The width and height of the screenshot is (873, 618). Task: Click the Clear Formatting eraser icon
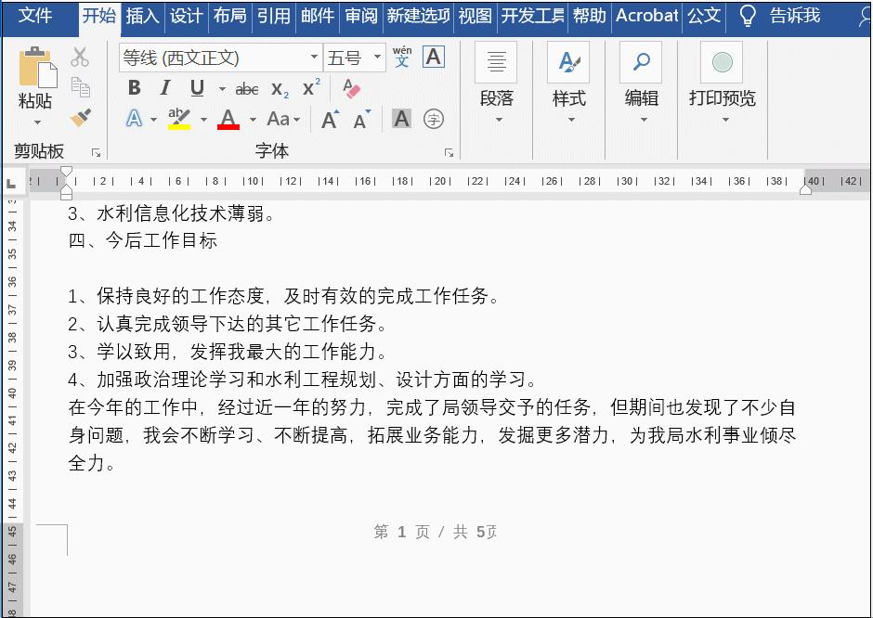(x=351, y=88)
